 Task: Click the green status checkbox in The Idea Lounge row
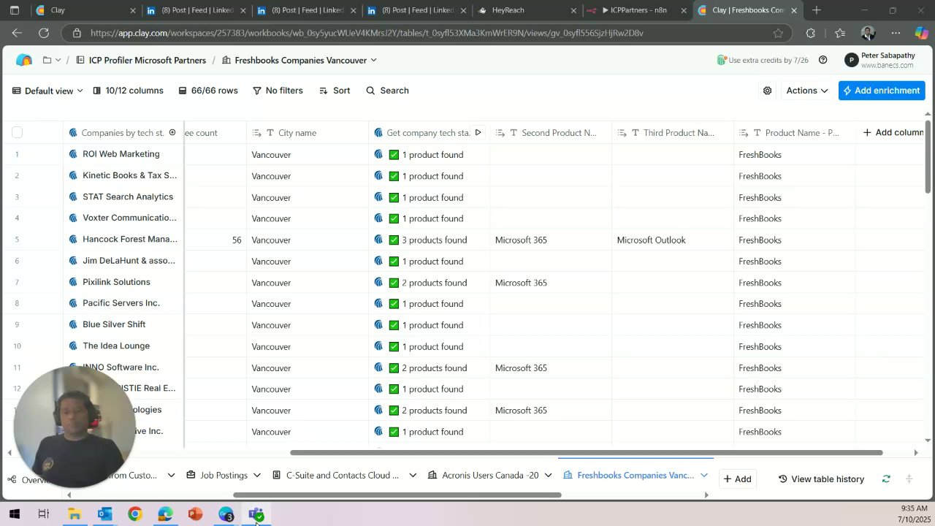[394, 346]
